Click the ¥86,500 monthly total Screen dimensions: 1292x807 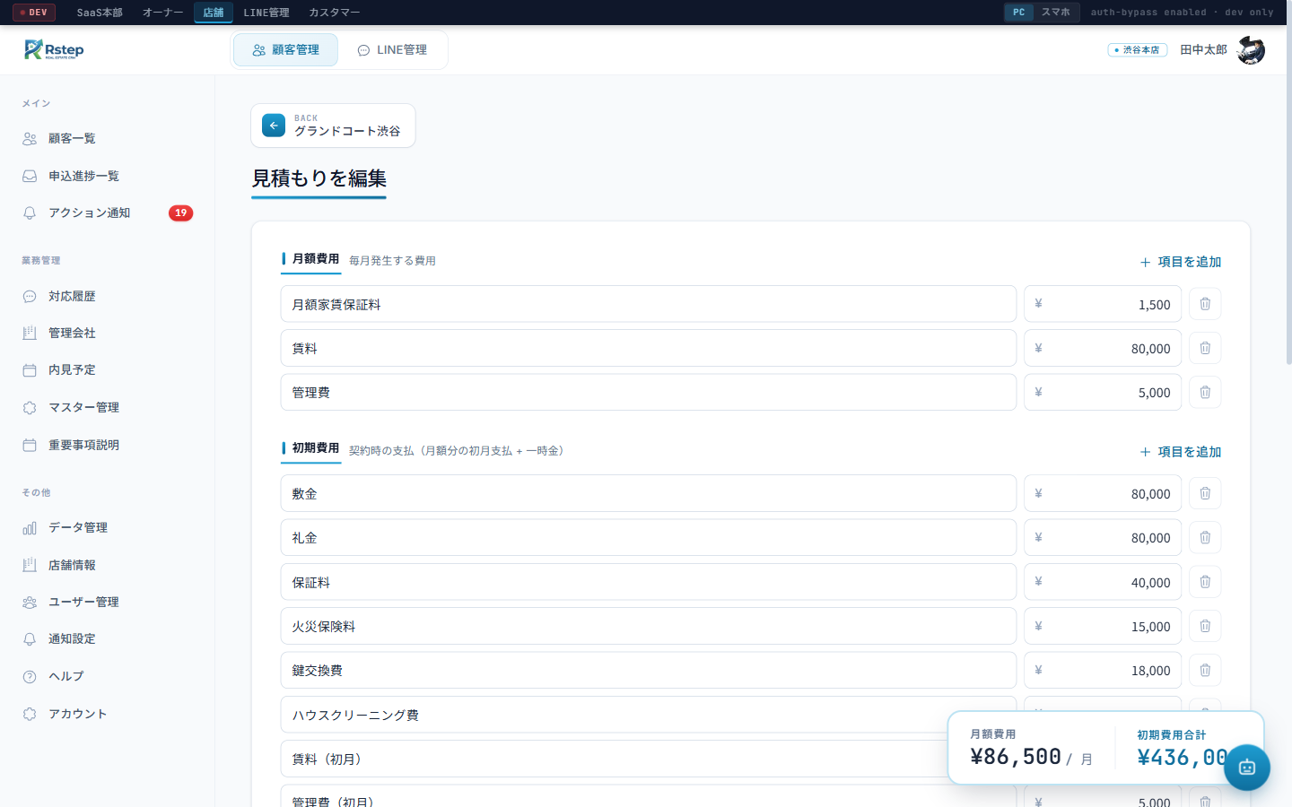click(x=1016, y=757)
